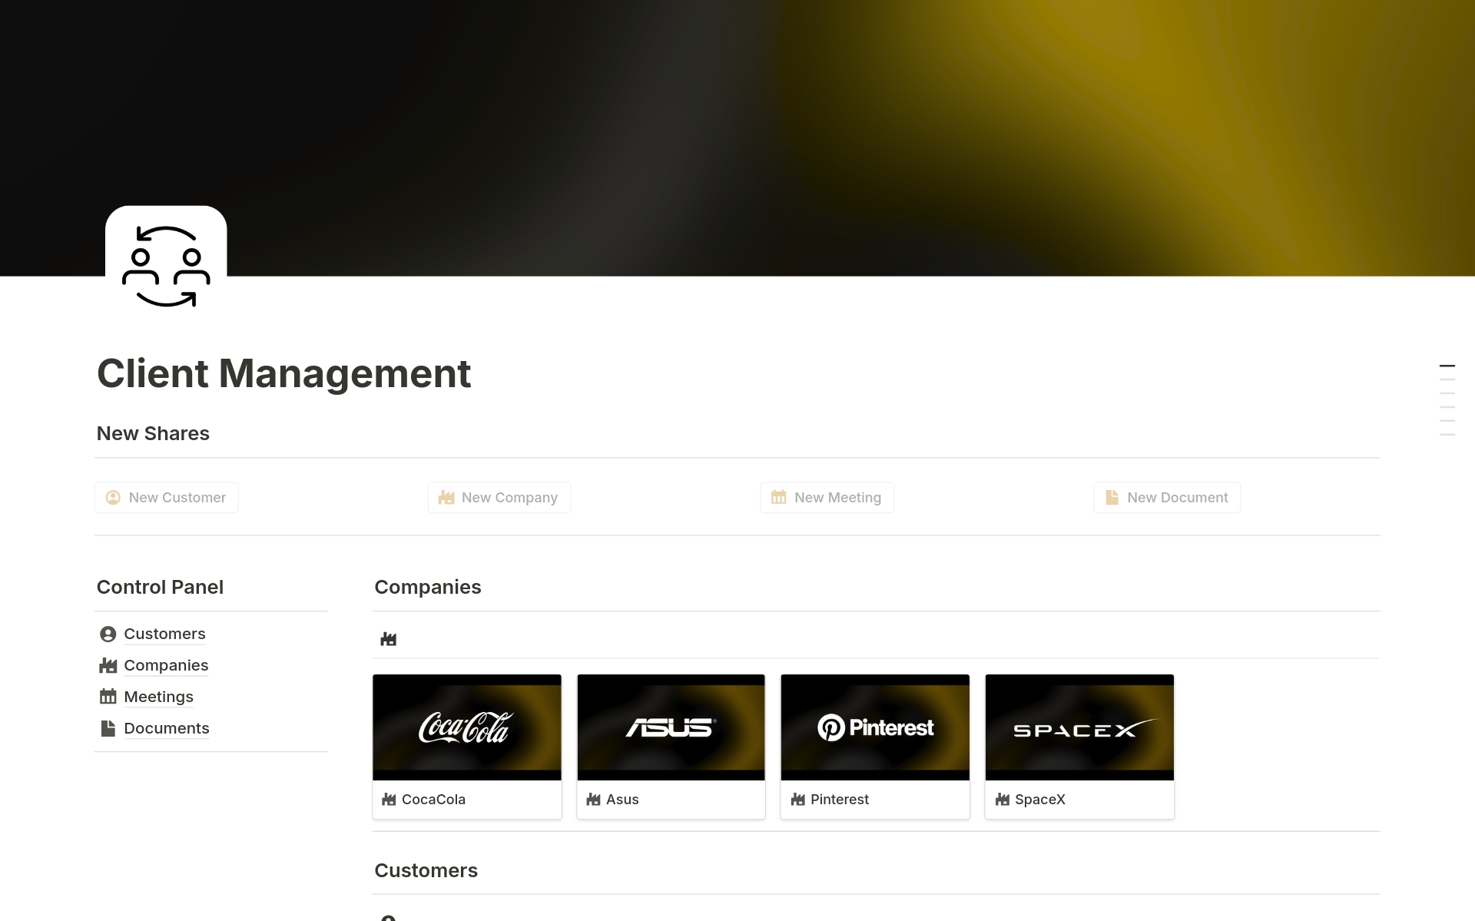This screenshot has width=1475, height=921.
Task: Click the factory icon on the SpaceX card
Action: click(1003, 800)
